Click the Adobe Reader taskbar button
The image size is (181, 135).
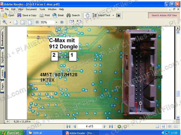[x=81, y=133]
